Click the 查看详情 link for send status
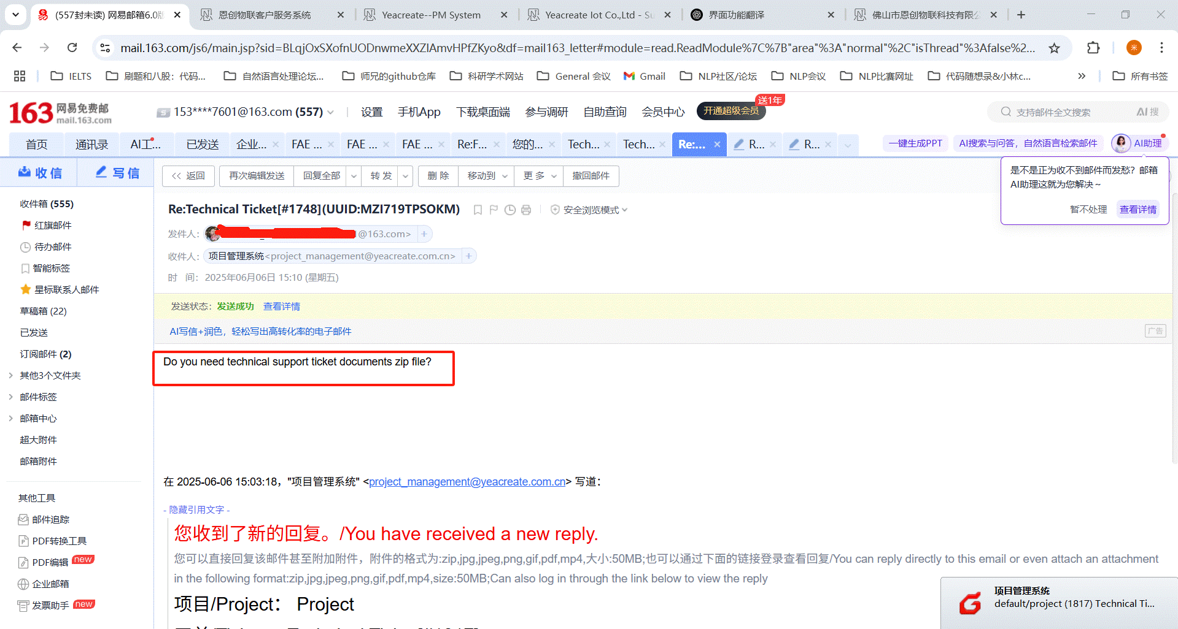 tap(282, 307)
